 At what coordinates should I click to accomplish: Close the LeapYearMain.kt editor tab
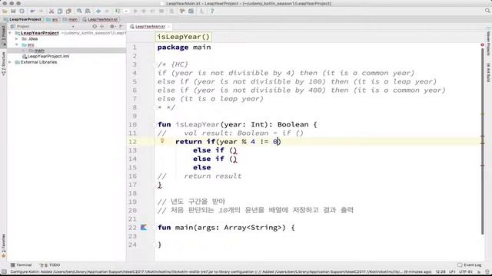click(x=169, y=27)
